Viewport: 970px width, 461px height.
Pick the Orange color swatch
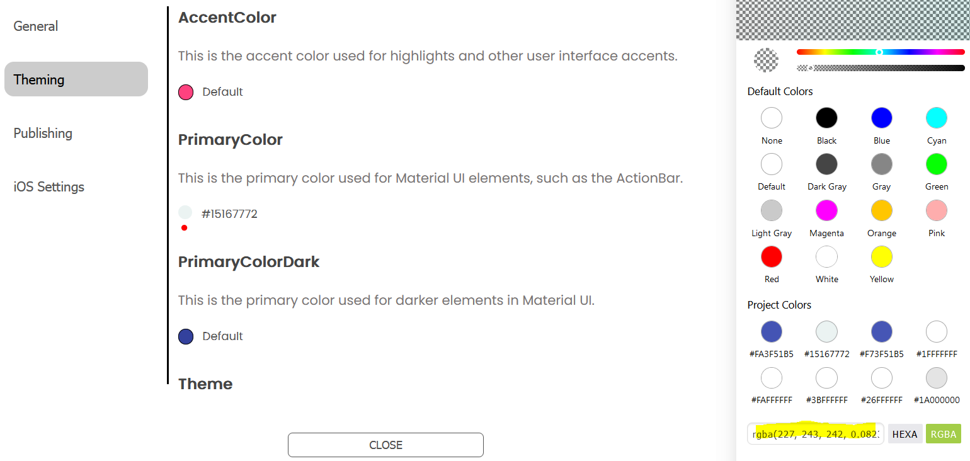(881, 210)
